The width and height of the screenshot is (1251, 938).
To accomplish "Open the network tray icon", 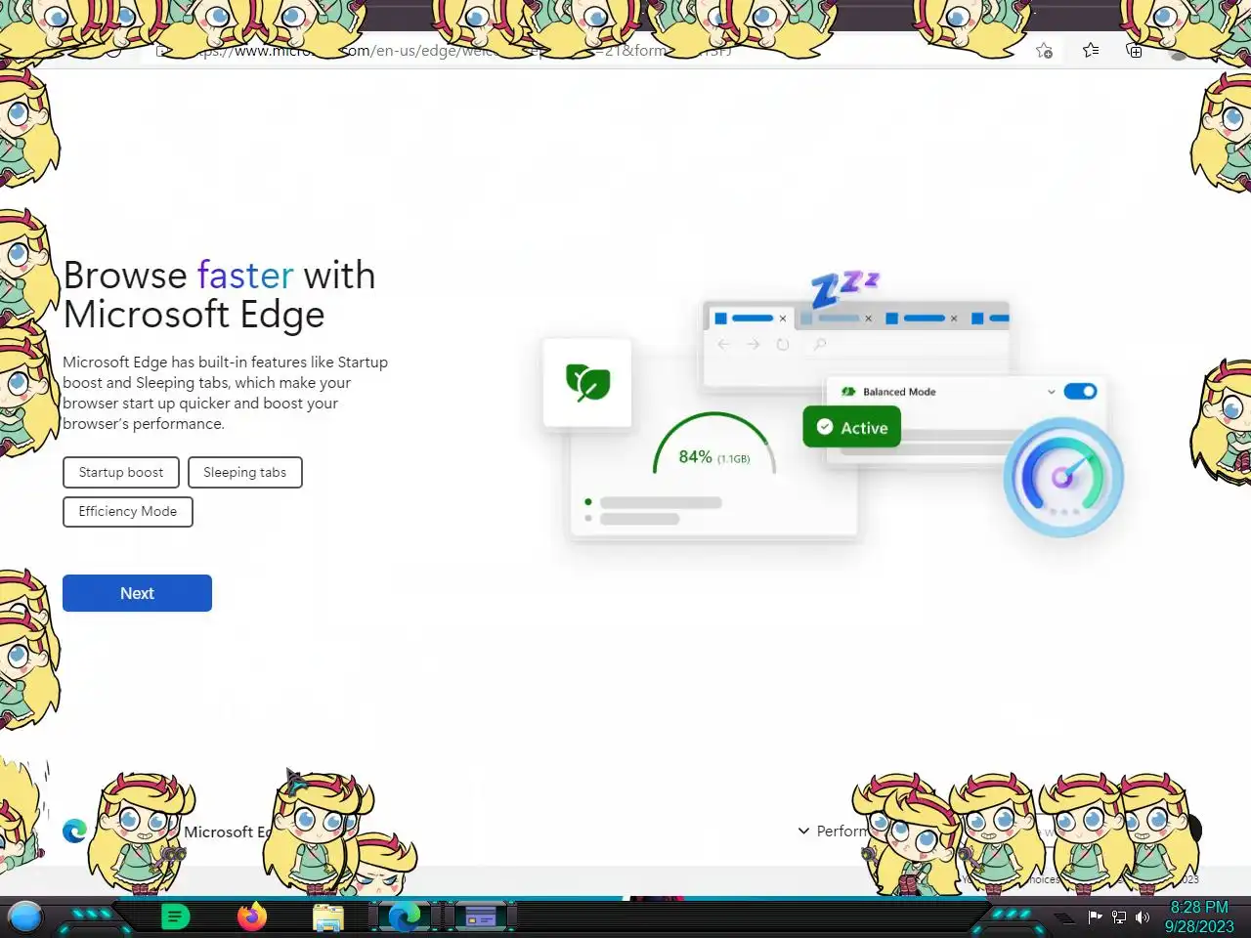I will click(x=1119, y=917).
